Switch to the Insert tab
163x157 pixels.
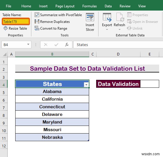point(43,6)
